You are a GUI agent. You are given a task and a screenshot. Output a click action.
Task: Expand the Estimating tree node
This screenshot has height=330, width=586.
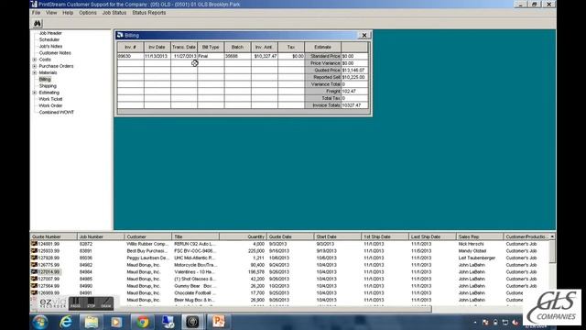tap(35, 93)
